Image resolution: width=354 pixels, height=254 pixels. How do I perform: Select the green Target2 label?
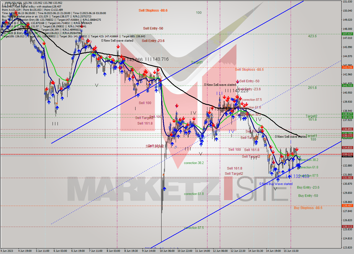(x=311, y=116)
